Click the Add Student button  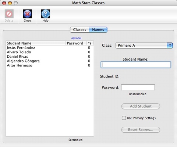point(141,106)
